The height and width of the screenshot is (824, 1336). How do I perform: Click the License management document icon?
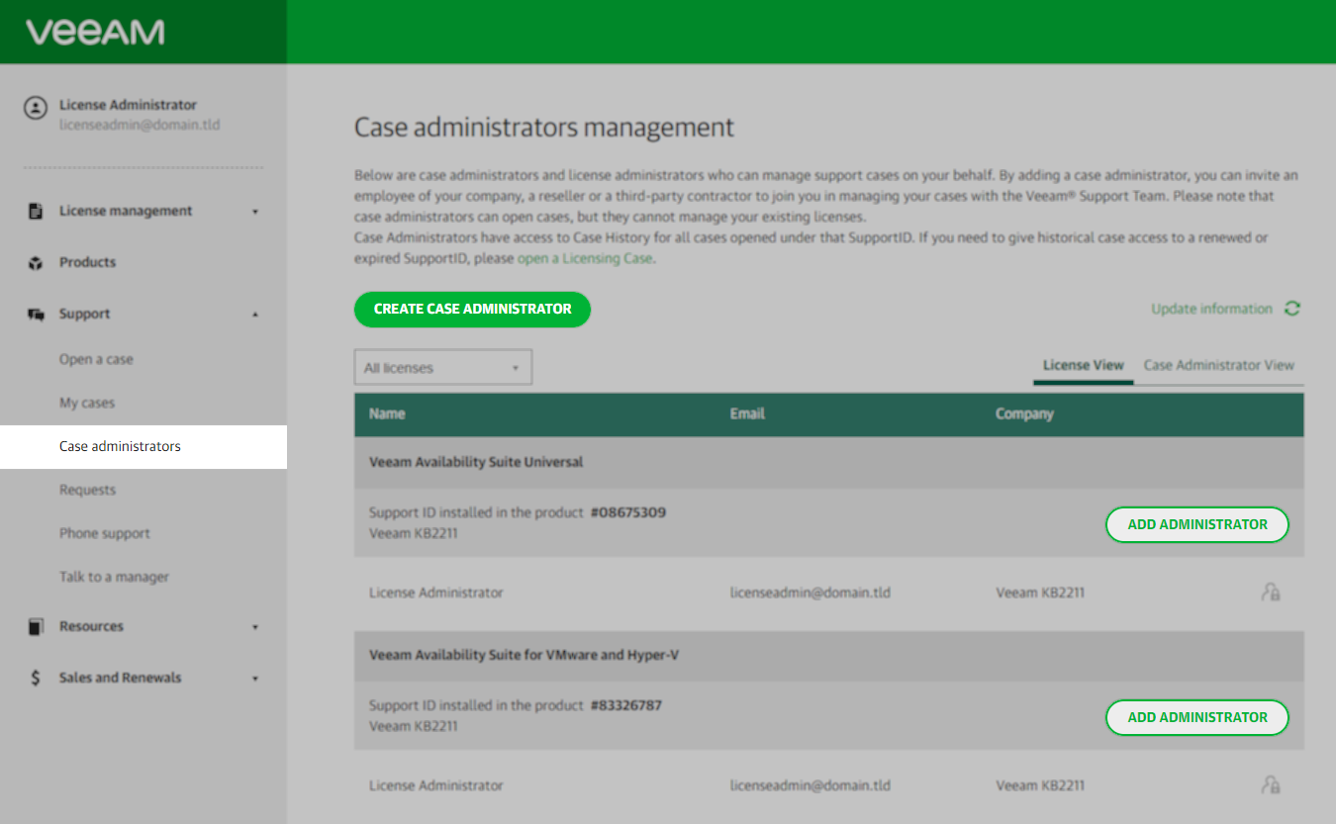pos(36,211)
